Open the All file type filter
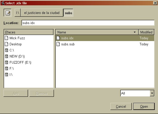This screenshot has width=158, height=114. (137, 93)
